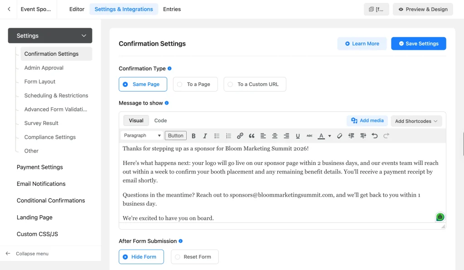
Task: Apply italic formatting in the editor toolbar
Action: 205,136
